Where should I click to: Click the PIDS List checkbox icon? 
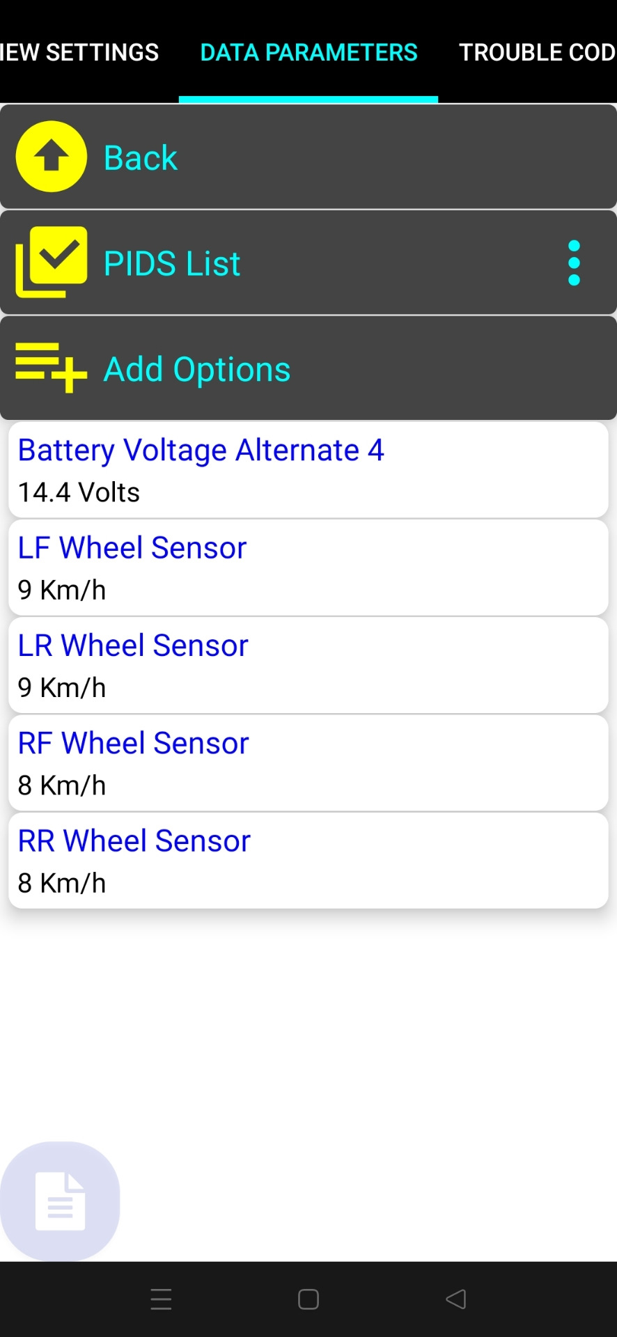click(52, 263)
